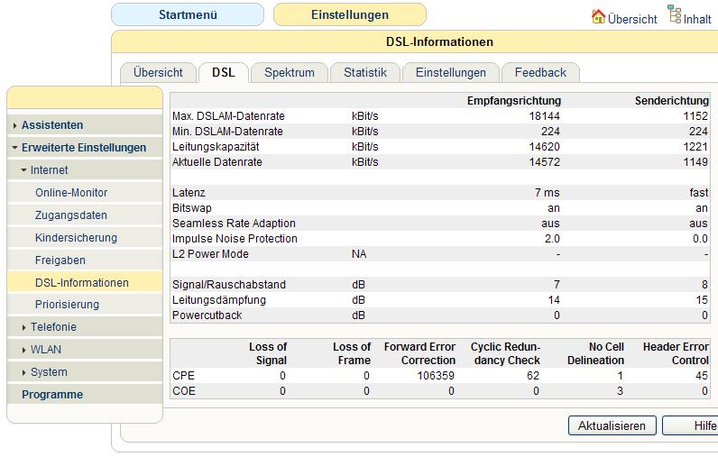Viewport: 718px width, 457px height.
Task: Open the Feedback tab
Action: click(540, 73)
